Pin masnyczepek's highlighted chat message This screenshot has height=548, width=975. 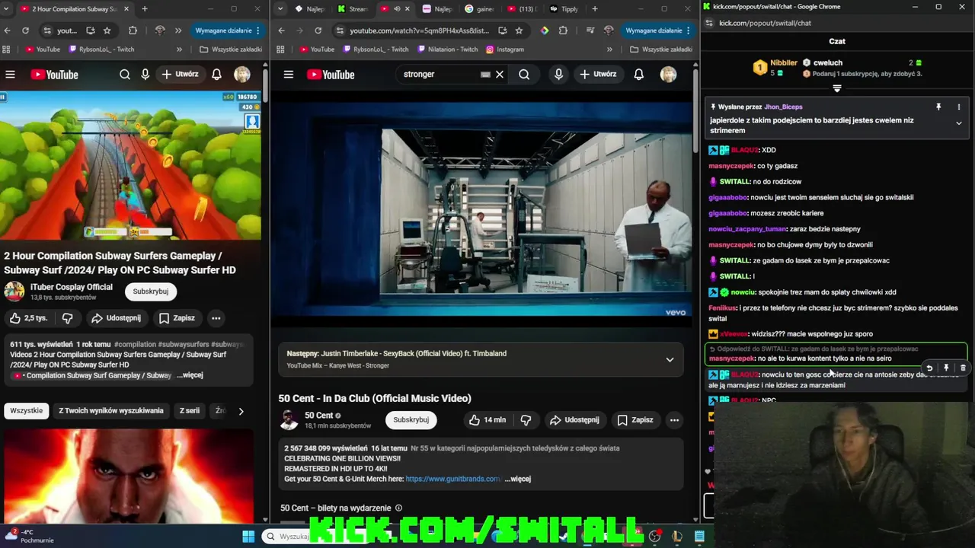click(946, 368)
